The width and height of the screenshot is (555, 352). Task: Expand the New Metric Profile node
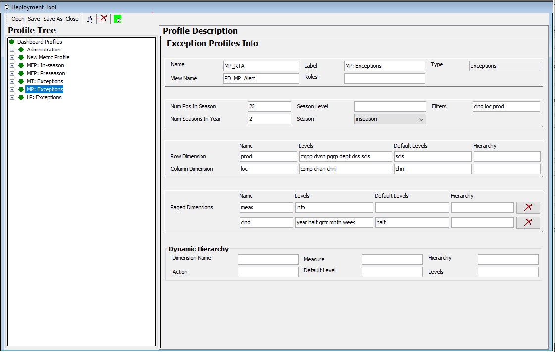[x=12, y=57]
